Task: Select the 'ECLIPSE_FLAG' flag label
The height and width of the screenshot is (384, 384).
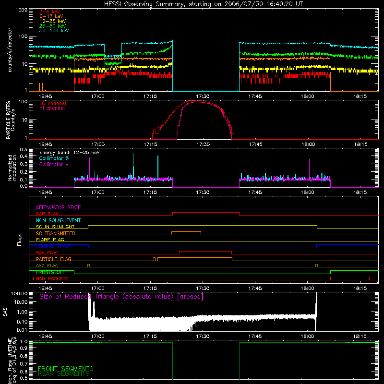Action: coord(52,246)
